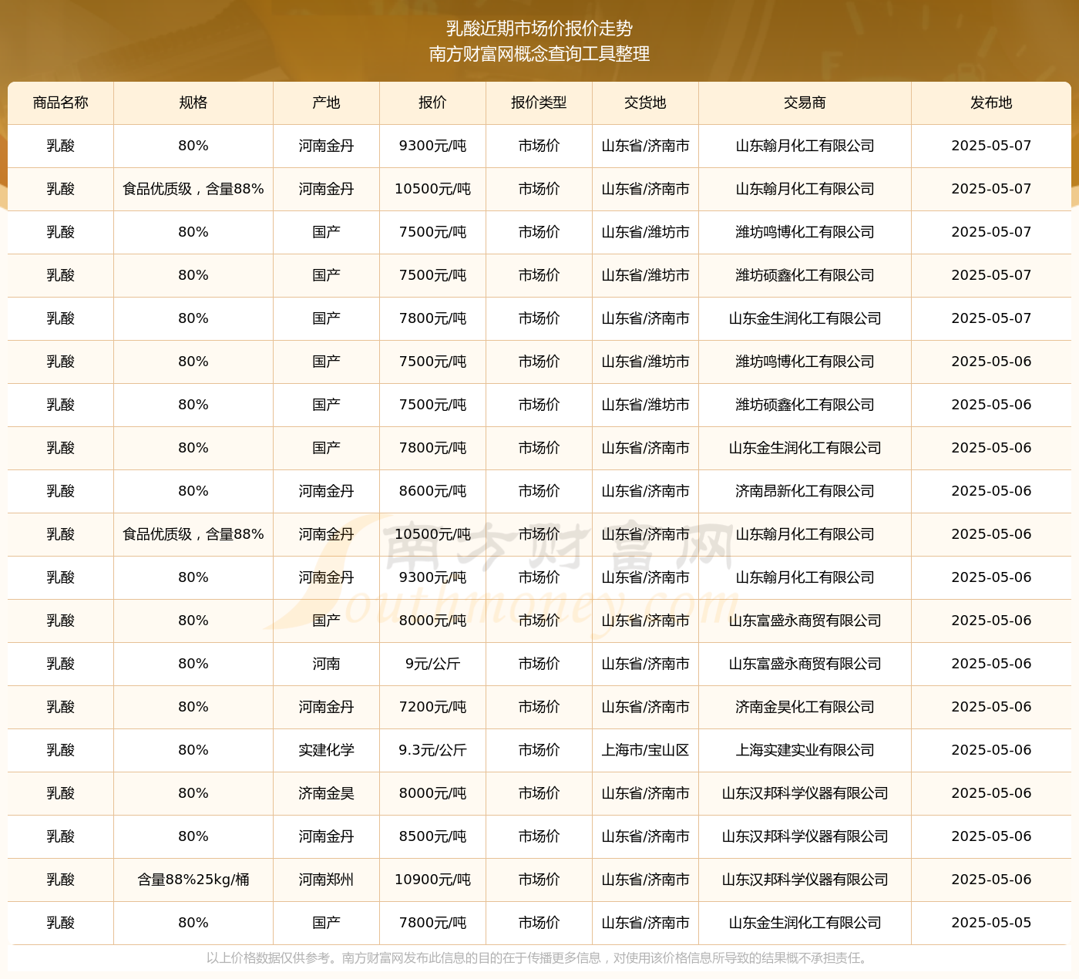
Task: Click the 8000元/吨 price from 山东富盛永商贸
Action: tap(432, 621)
